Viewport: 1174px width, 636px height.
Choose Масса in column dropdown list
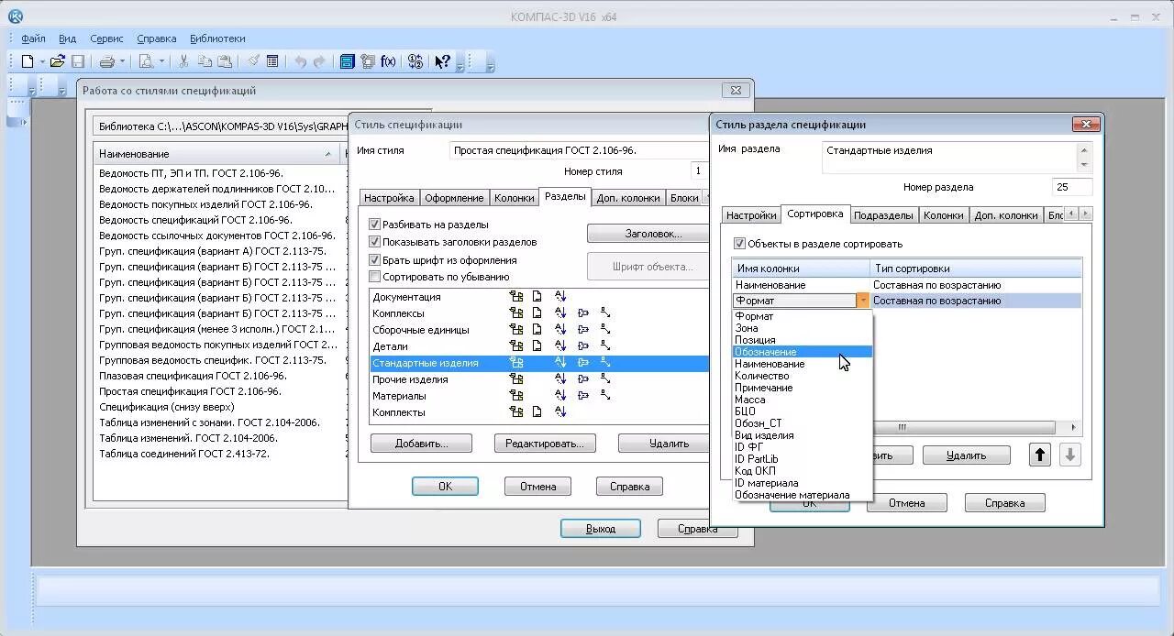pyautogui.click(x=803, y=400)
